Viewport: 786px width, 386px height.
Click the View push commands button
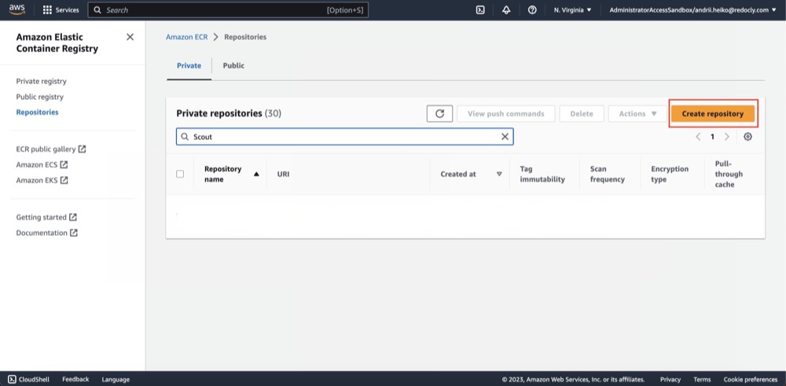coord(505,114)
